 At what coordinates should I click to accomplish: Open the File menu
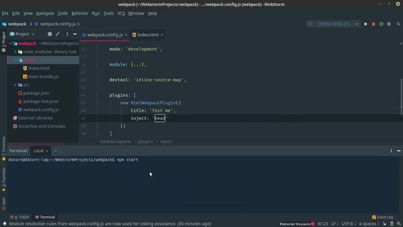pyautogui.click(x=5, y=13)
